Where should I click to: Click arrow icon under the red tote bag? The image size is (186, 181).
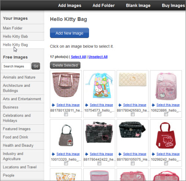153,154
